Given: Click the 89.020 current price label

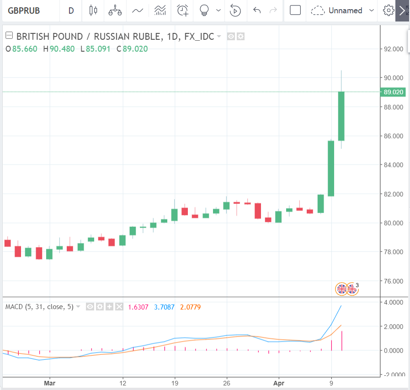Looking at the screenshot, I should 393,92.
